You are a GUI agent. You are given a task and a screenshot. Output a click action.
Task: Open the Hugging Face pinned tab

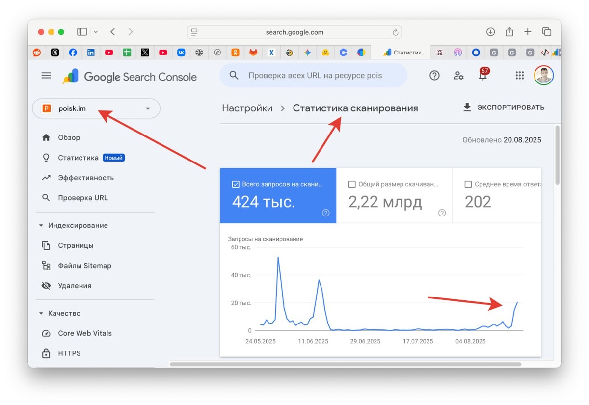pos(325,53)
